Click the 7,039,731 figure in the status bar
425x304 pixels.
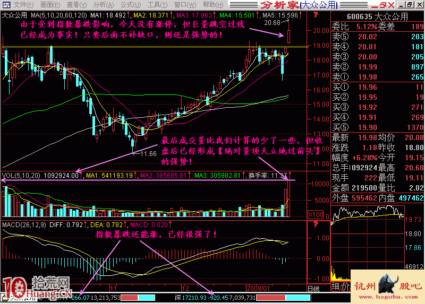242,298
